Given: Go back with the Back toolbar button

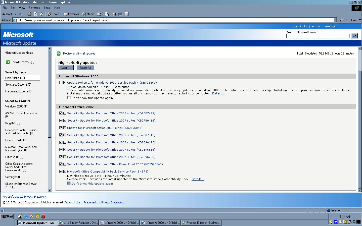Looking at the screenshot, I should click(7, 14).
